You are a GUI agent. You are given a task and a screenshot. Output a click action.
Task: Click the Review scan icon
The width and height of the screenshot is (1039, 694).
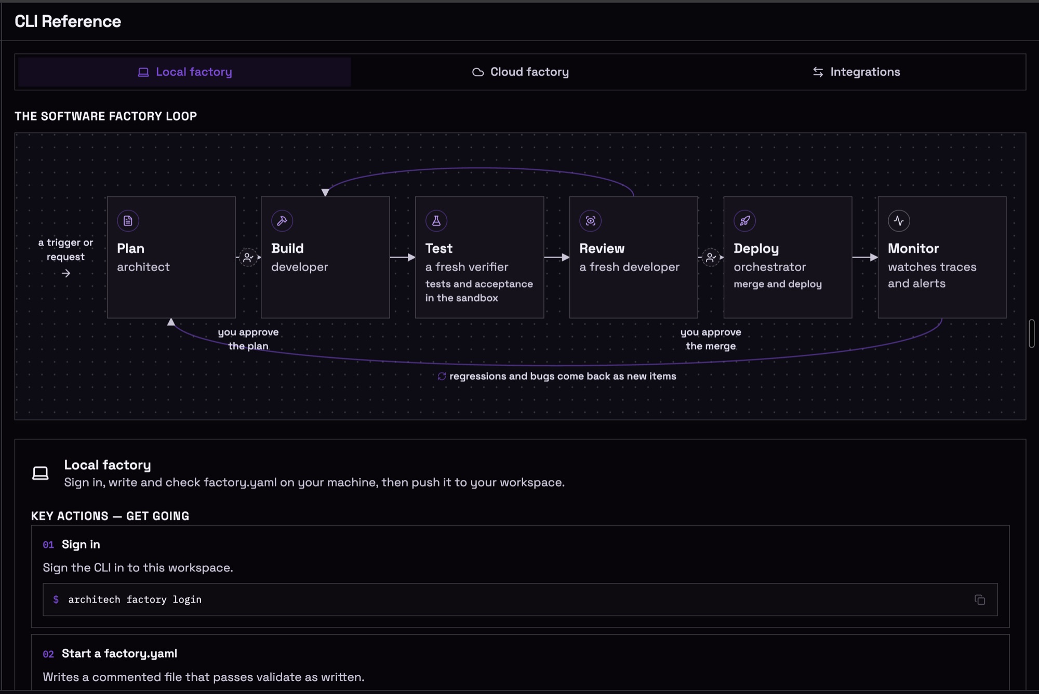(x=591, y=221)
